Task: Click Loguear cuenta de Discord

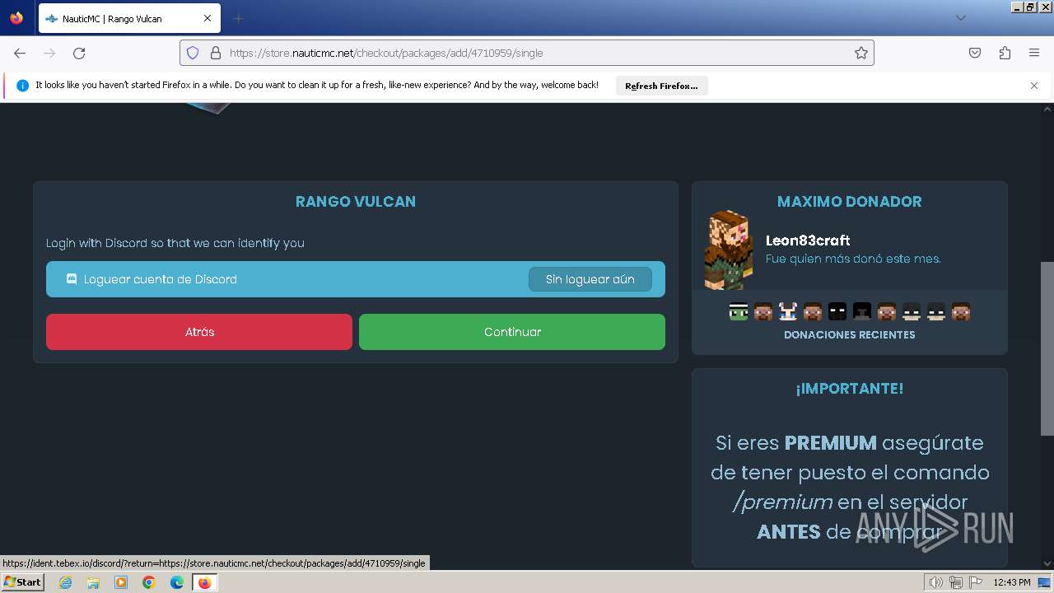Action: coord(356,279)
